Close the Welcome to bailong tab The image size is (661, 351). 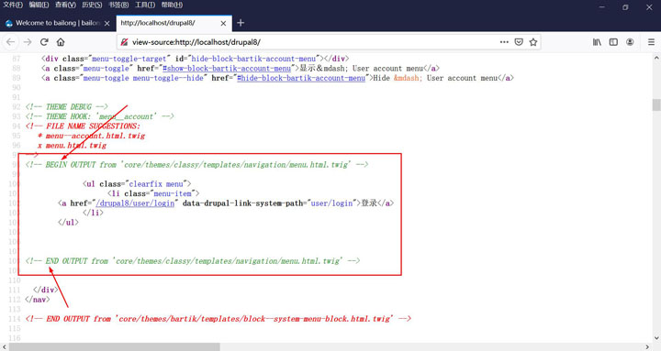point(107,23)
